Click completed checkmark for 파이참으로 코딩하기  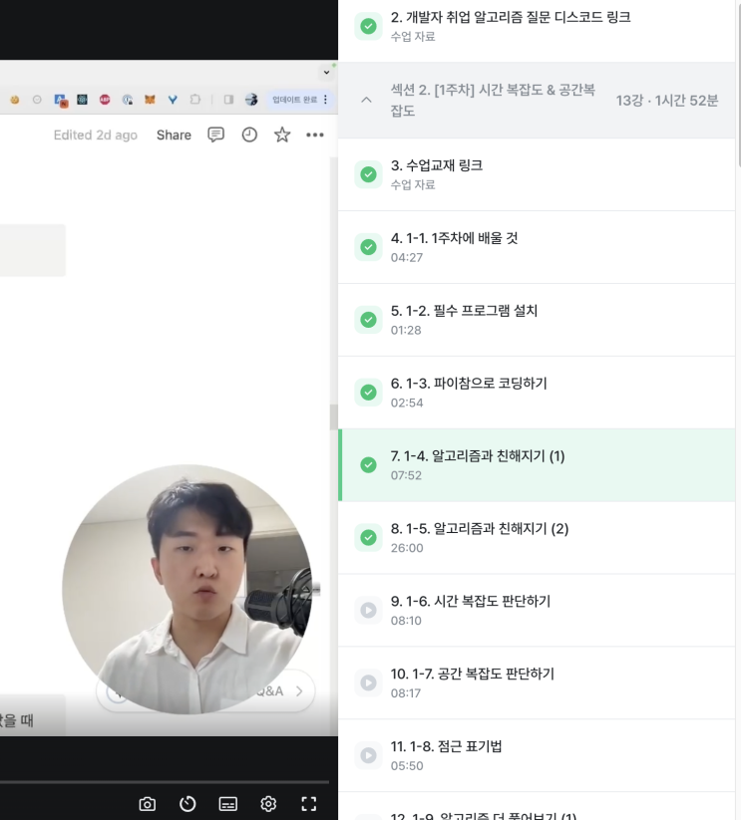point(368,393)
